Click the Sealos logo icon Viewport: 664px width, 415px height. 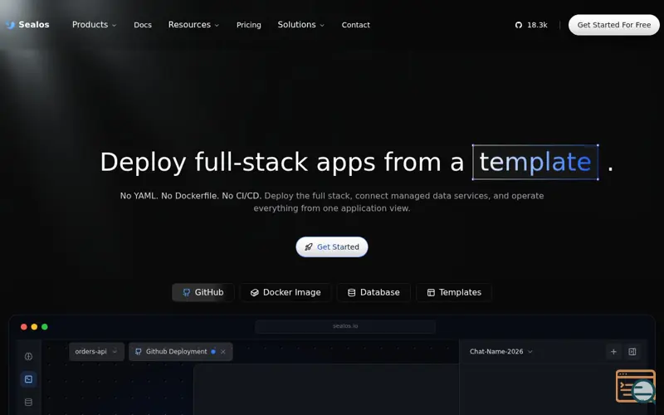[10, 25]
